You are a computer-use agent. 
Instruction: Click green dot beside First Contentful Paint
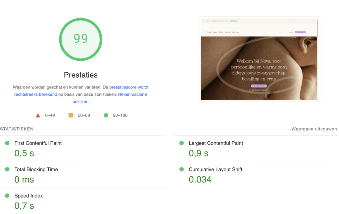pos(7,143)
